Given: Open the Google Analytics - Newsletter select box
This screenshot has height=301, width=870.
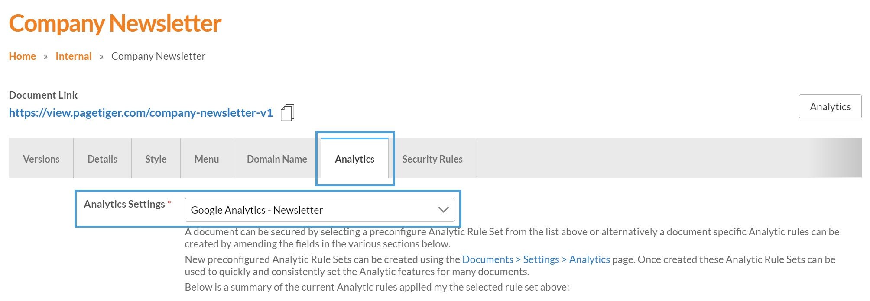Looking at the screenshot, I should (x=319, y=210).
